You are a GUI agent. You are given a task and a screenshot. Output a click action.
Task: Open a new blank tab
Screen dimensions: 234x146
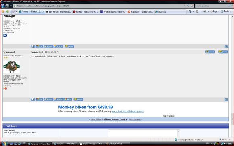point(184,12)
